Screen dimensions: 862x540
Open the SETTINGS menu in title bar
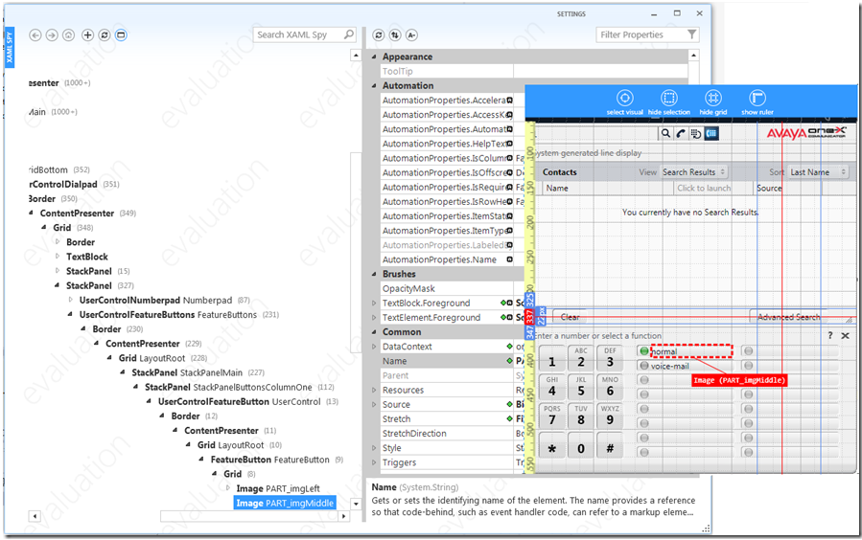571,13
